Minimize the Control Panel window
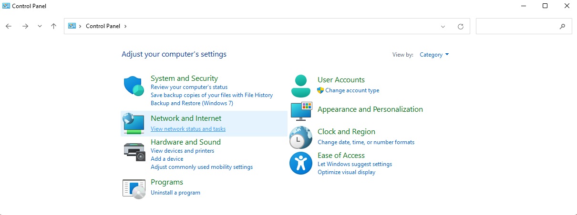The image size is (577, 215). [x=523, y=6]
